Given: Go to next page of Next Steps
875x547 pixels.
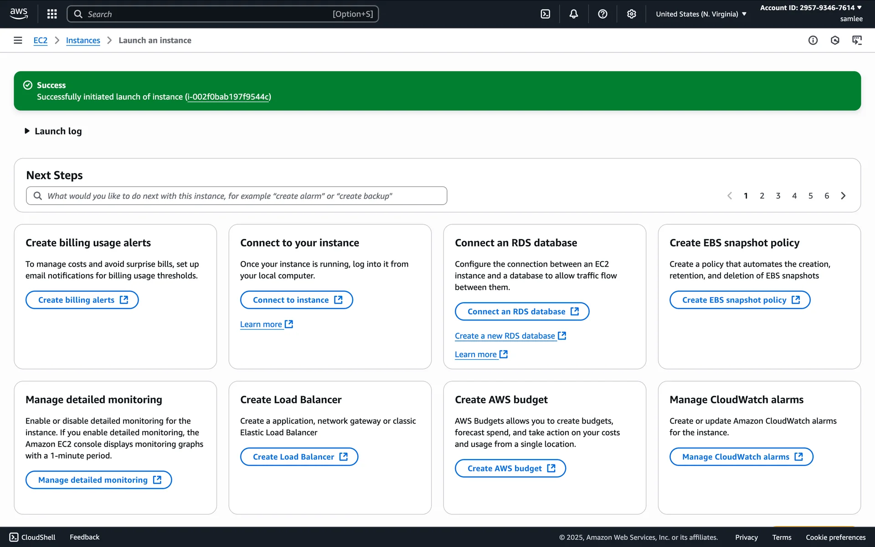Looking at the screenshot, I should pos(843,196).
